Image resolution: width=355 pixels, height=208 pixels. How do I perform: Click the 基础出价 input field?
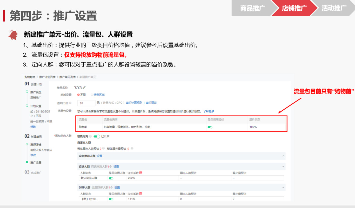coord(86,103)
